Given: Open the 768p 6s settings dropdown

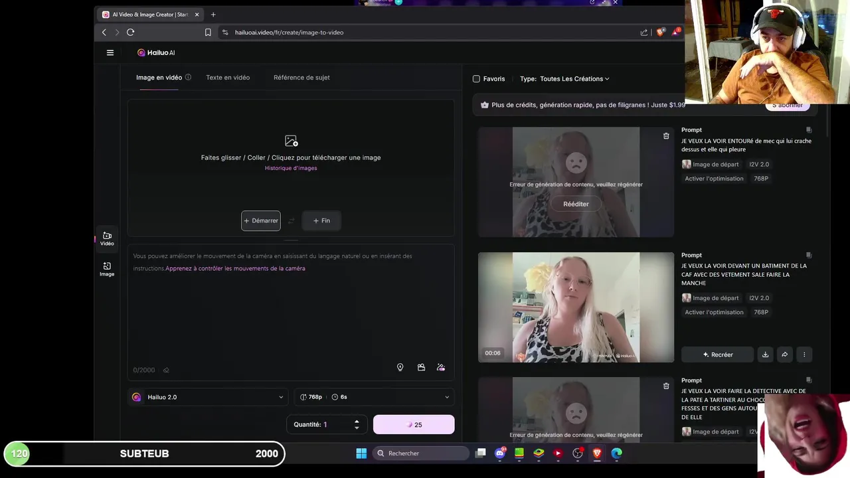Looking at the screenshot, I should click(375, 397).
